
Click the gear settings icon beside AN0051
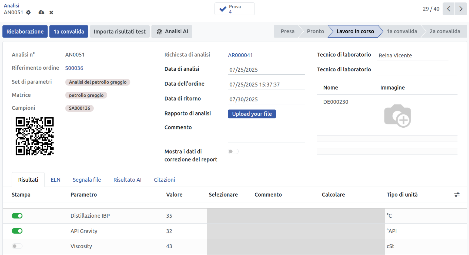click(28, 12)
